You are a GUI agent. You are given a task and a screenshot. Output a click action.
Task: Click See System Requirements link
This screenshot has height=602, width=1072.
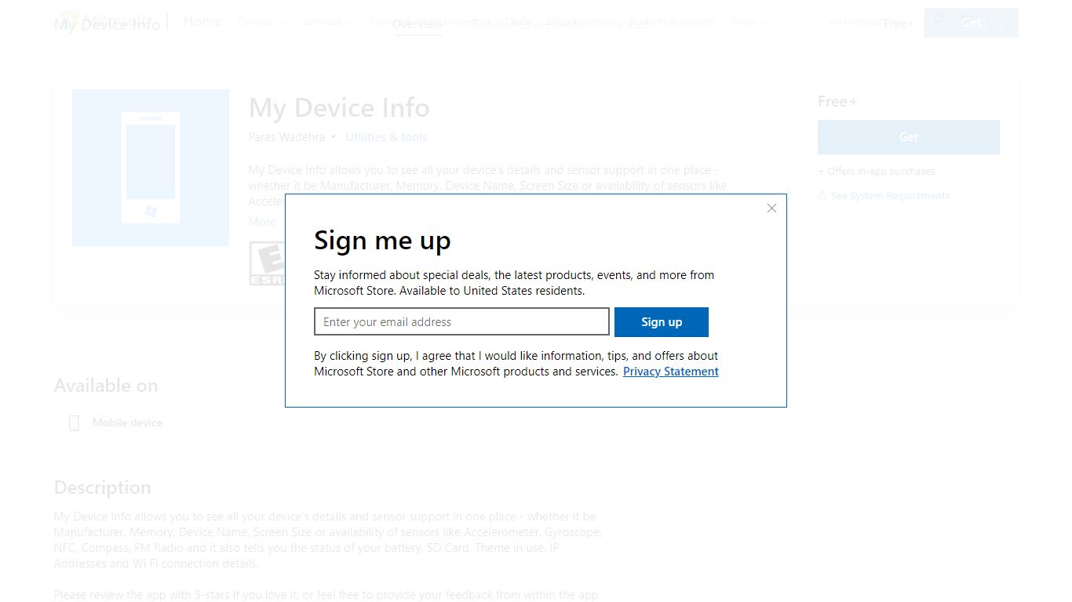(890, 195)
